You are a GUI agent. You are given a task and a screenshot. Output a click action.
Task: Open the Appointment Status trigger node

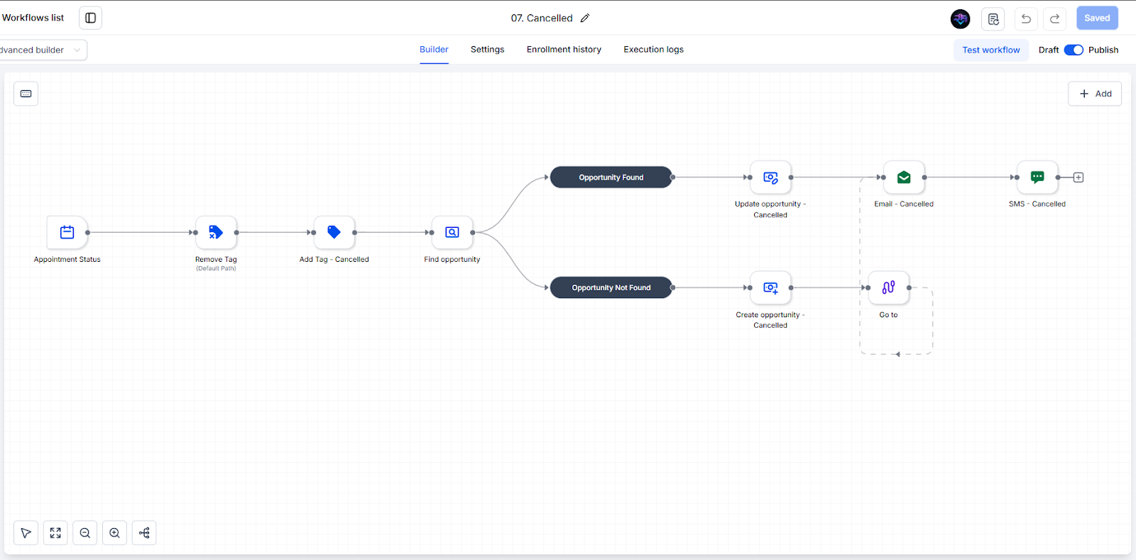tap(67, 232)
